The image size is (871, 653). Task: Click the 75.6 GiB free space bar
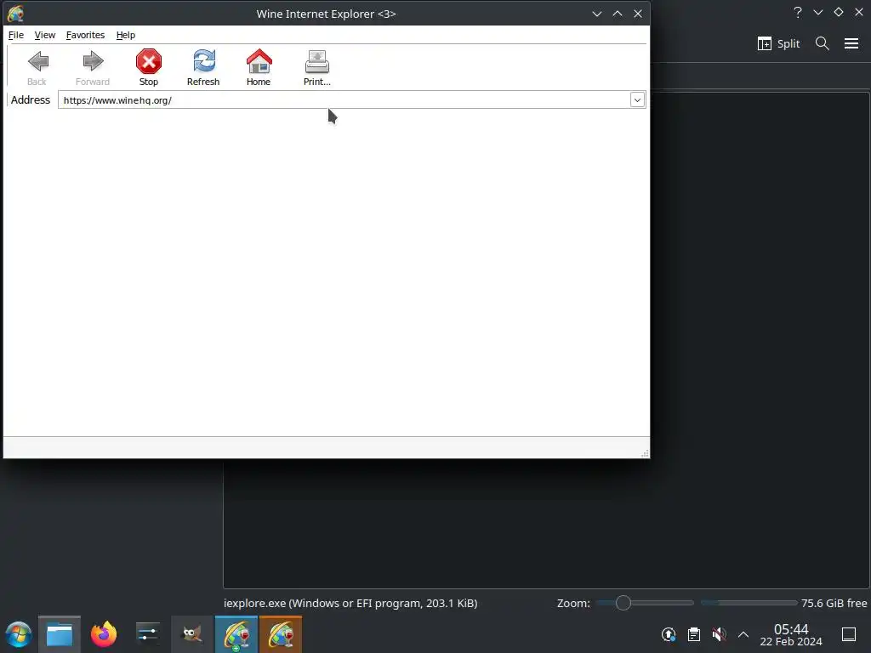tap(749, 603)
